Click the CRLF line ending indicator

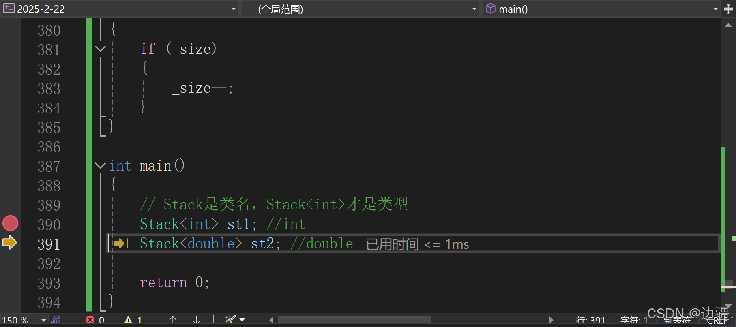tap(717, 321)
